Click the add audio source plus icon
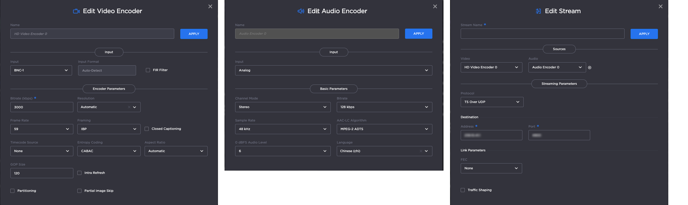This screenshot has height=205, width=688. pyautogui.click(x=590, y=68)
